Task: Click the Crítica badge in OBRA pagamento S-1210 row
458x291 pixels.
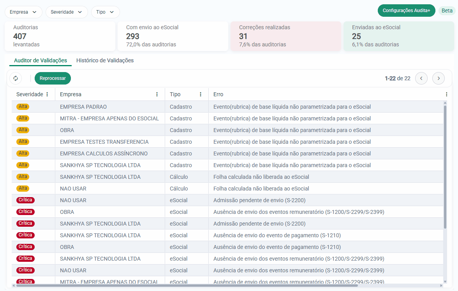Action: [x=25, y=247]
